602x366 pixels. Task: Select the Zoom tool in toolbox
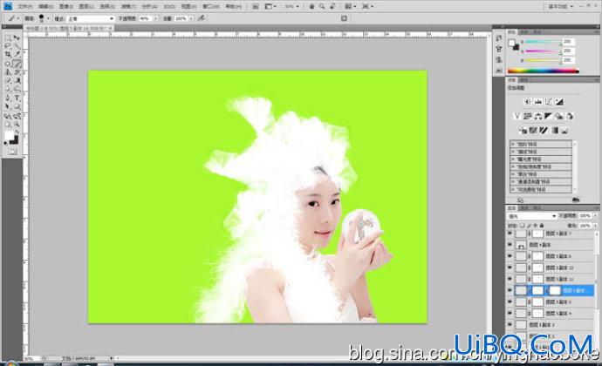coord(17,125)
